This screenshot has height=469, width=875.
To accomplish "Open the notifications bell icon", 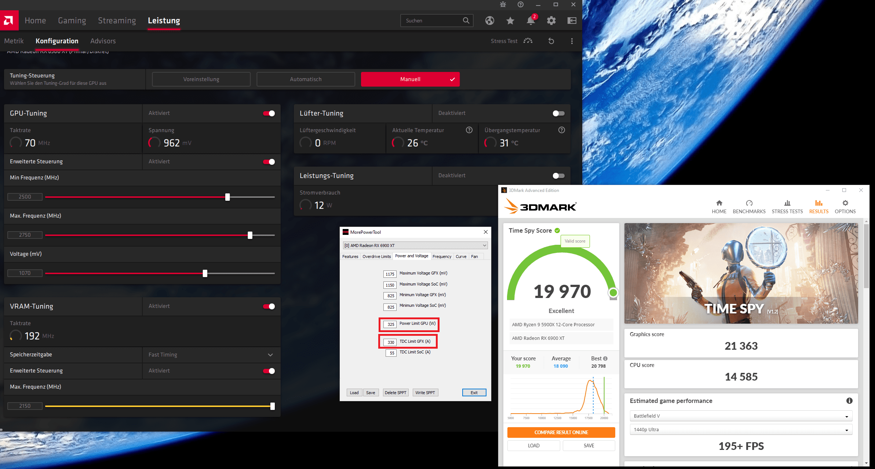I will (x=531, y=21).
